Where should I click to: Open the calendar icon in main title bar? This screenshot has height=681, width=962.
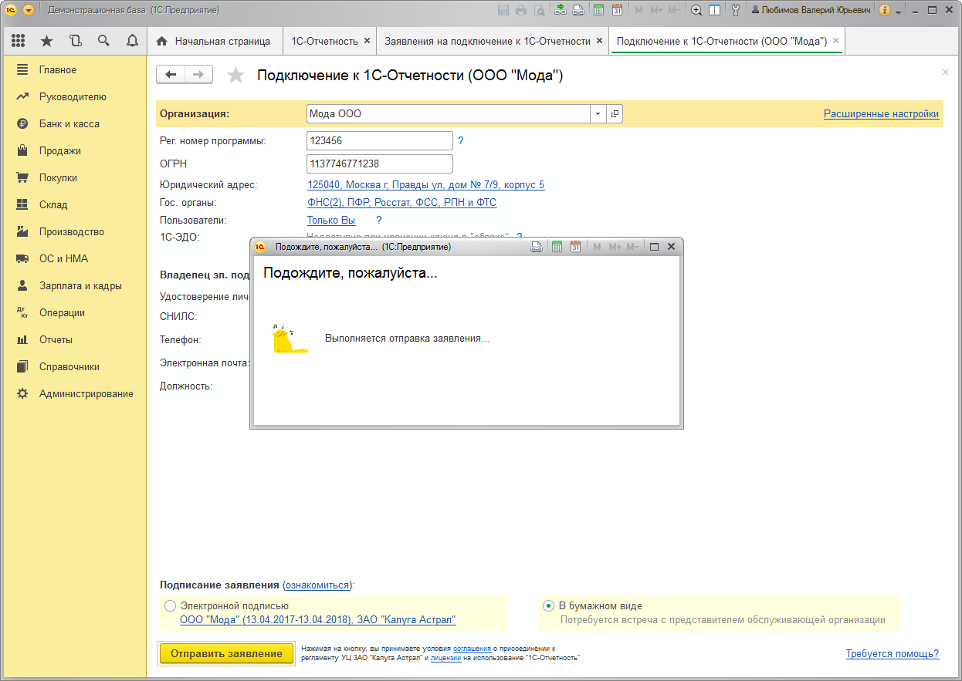(617, 10)
